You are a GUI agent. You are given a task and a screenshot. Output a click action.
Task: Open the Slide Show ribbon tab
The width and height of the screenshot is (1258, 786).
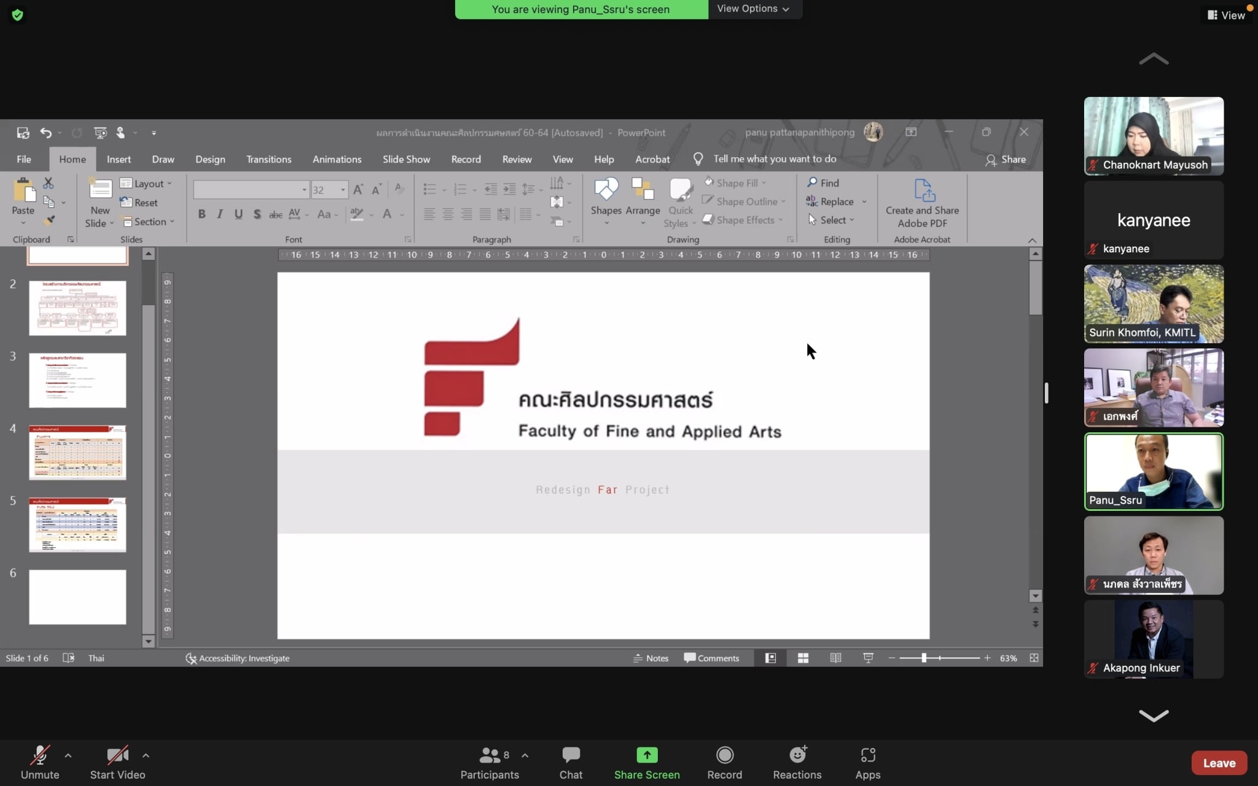pyautogui.click(x=406, y=159)
